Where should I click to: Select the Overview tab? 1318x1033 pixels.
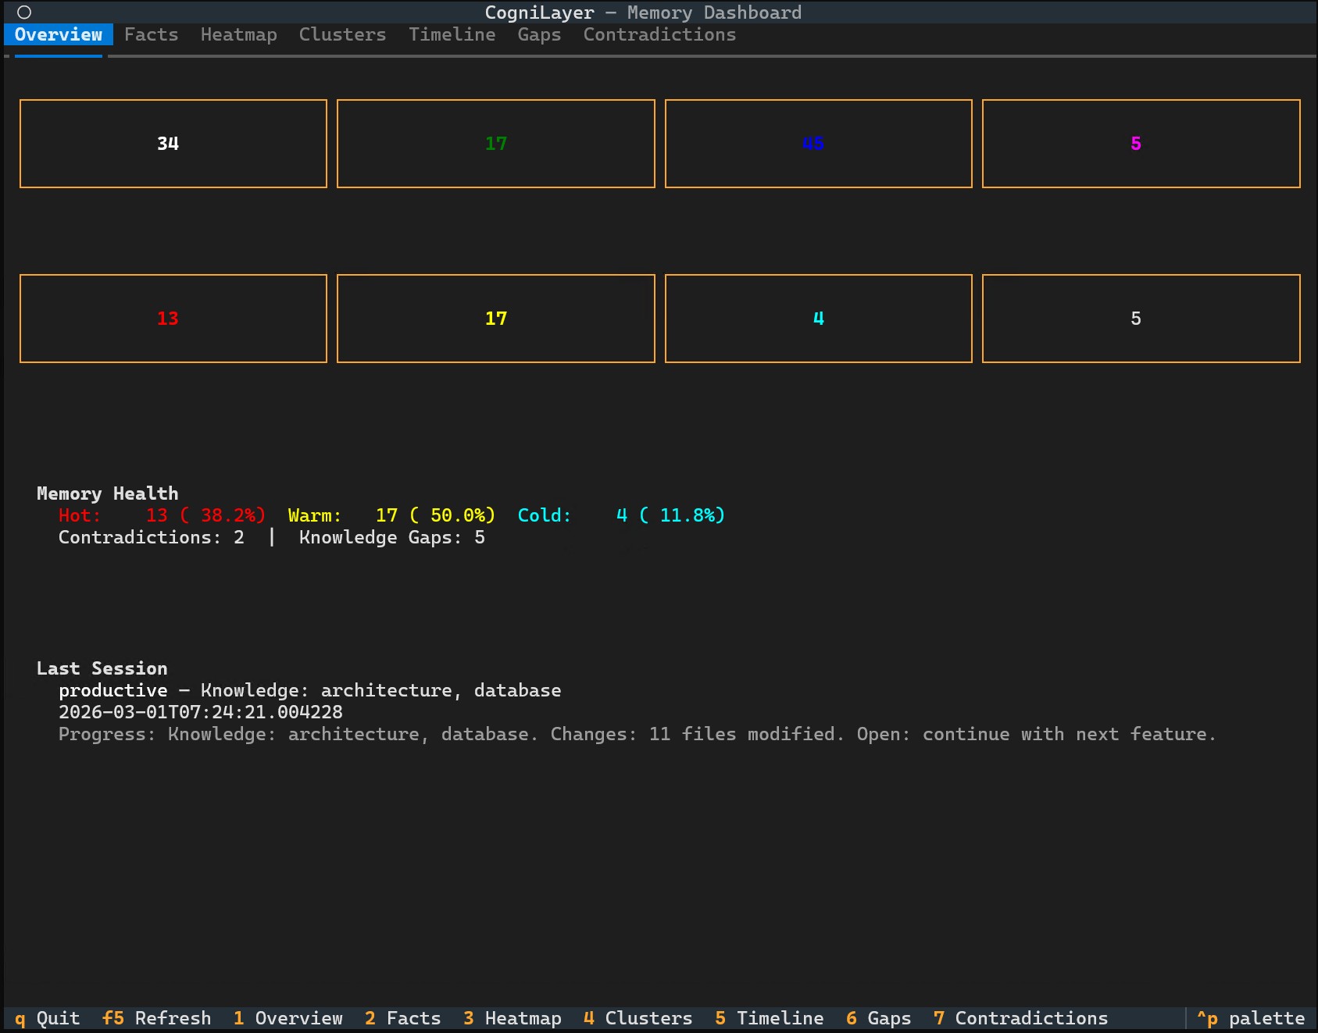point(59,34)
